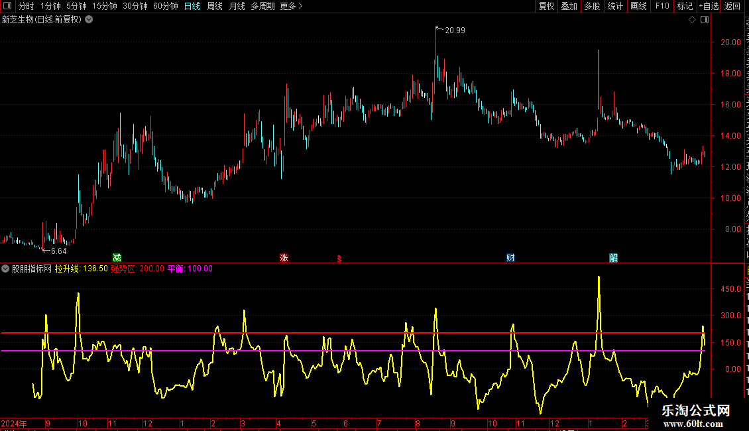Click the 叠加 overlay button
The image size is (749, 431).
coord(569,6)
